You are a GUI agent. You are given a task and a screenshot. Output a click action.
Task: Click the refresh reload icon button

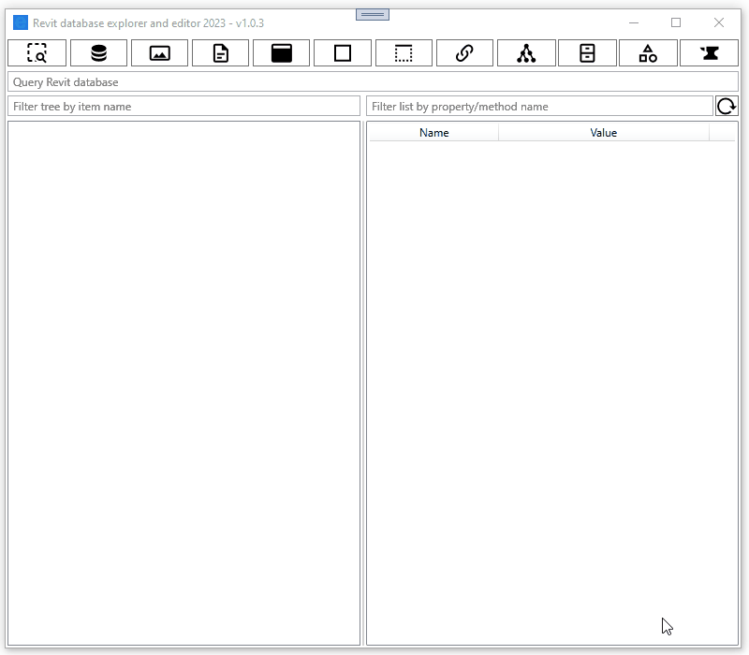click(727, 106)
